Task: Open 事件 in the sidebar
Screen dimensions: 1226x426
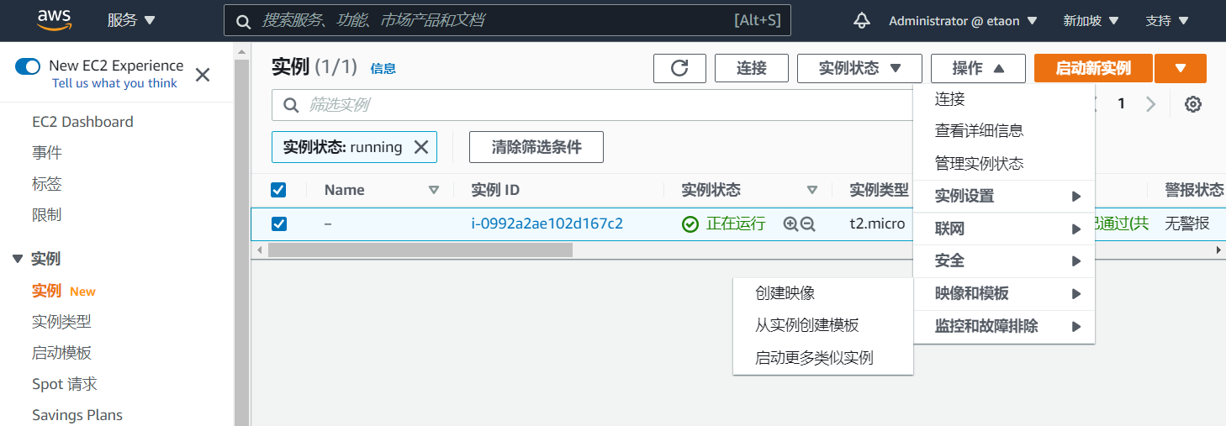Action: coord(47,153)
